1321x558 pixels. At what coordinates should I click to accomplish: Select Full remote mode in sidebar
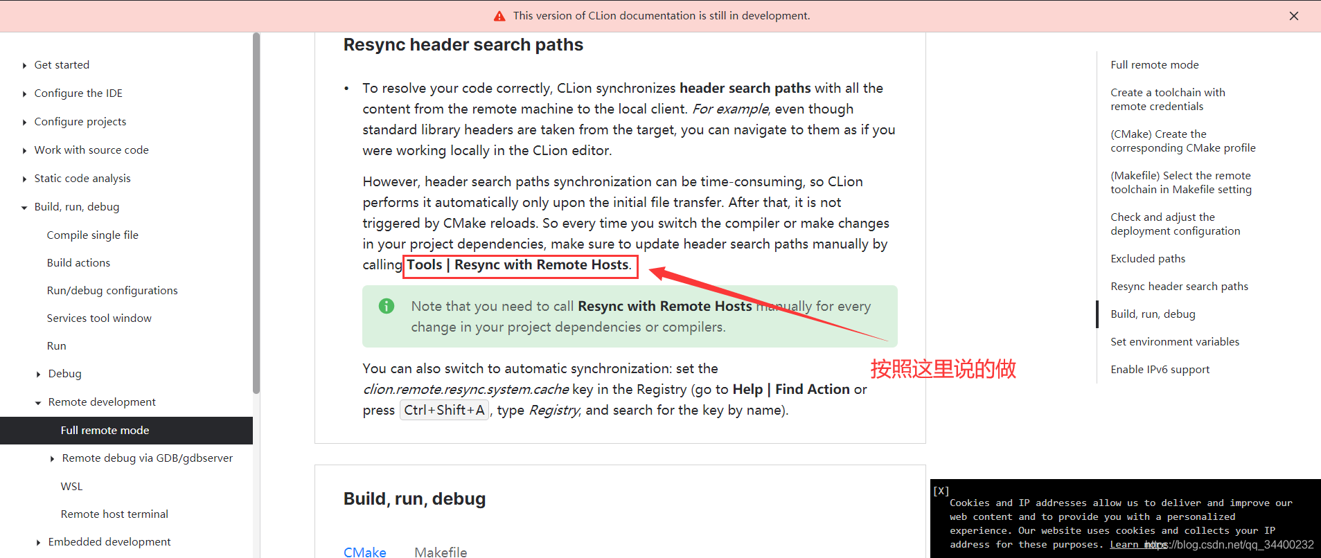point(126,430)
